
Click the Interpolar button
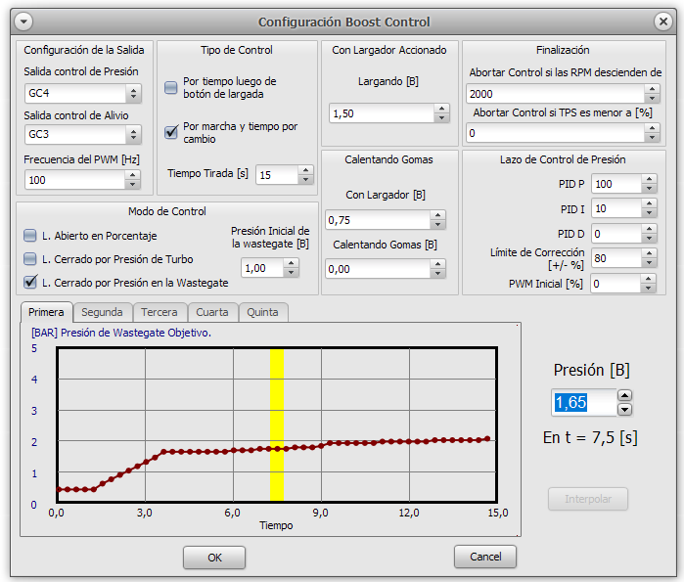(x=587, y=499)
